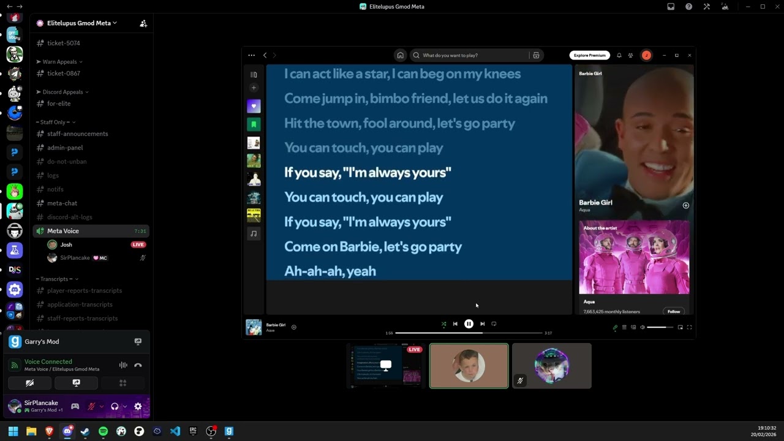Click lyric 'Hit the town, fool around, let's go party'

tap(399, 123)
